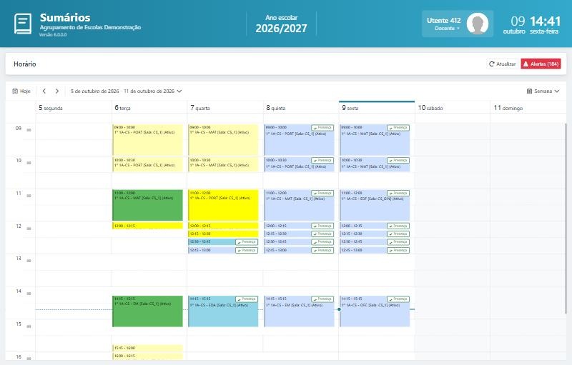Viewport: 572px width, 365px height.
Task: Mark Presença for Thursday 10:00-10:30 PORT
Action: pos(322,160)
